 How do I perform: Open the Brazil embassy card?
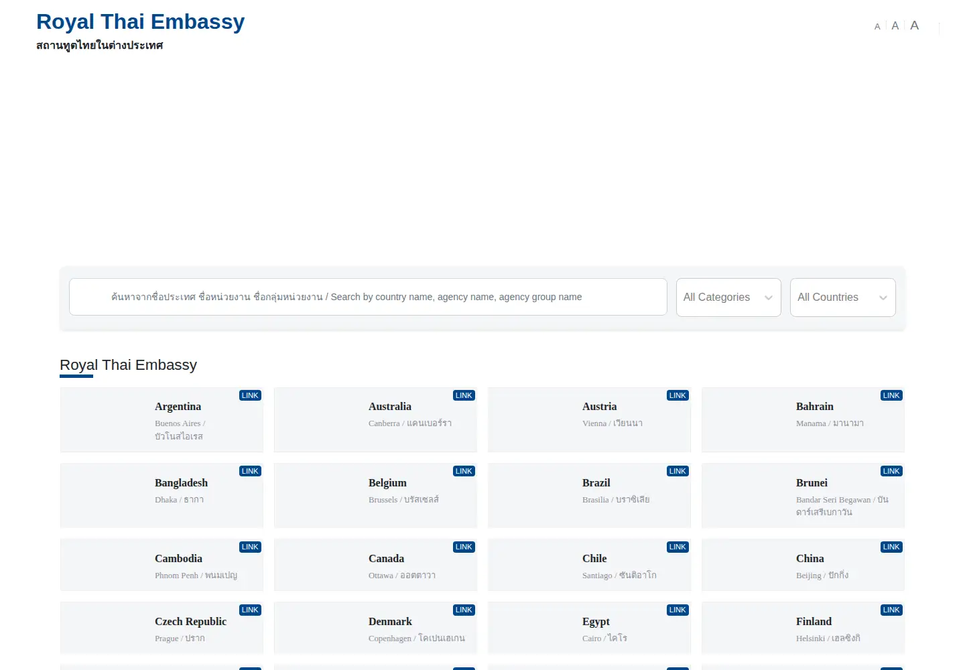tap(589, 496)
